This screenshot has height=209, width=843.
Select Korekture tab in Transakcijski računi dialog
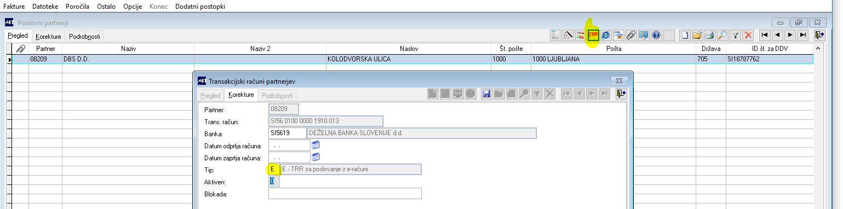click(x=241, y=95)
